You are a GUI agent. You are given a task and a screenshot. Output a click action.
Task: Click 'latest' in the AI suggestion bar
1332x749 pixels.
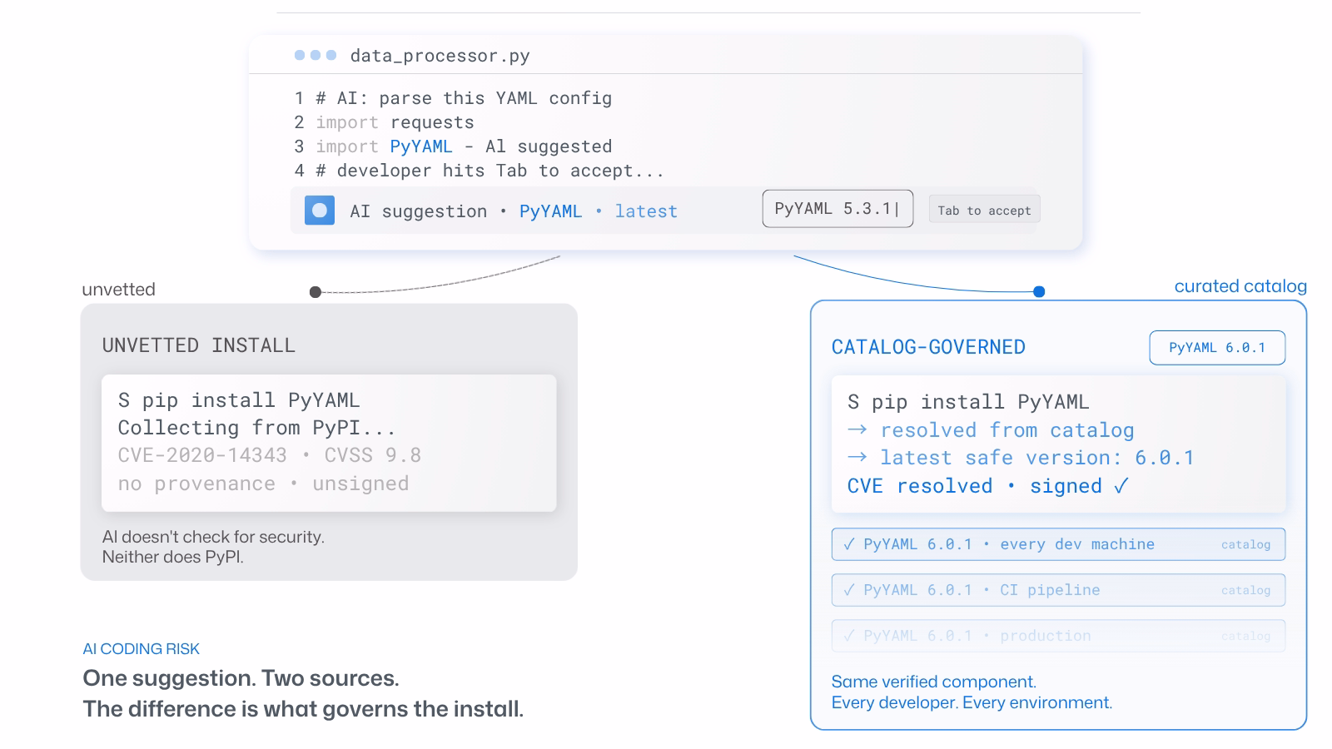click(x=646, y=211)
